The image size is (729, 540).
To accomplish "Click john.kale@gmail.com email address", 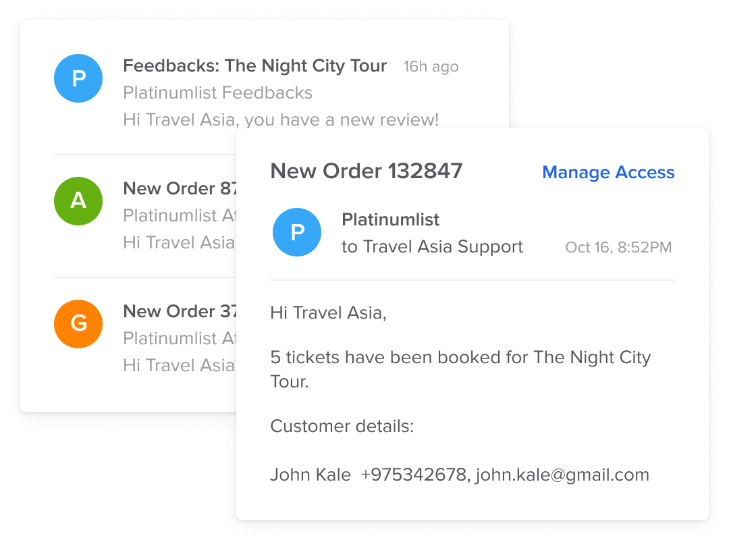I will pos(562,475).
